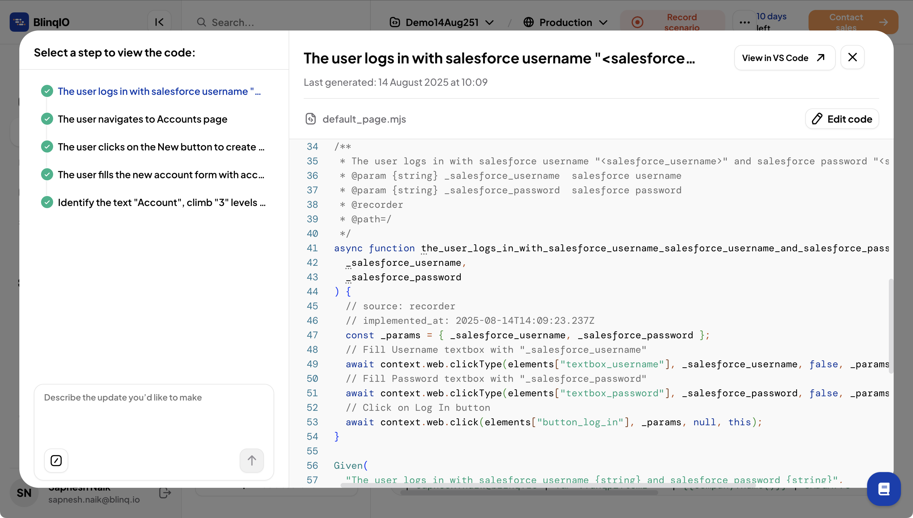
Task: Click code line number 41
Action: pyautogui.click(x=312, y=248)
